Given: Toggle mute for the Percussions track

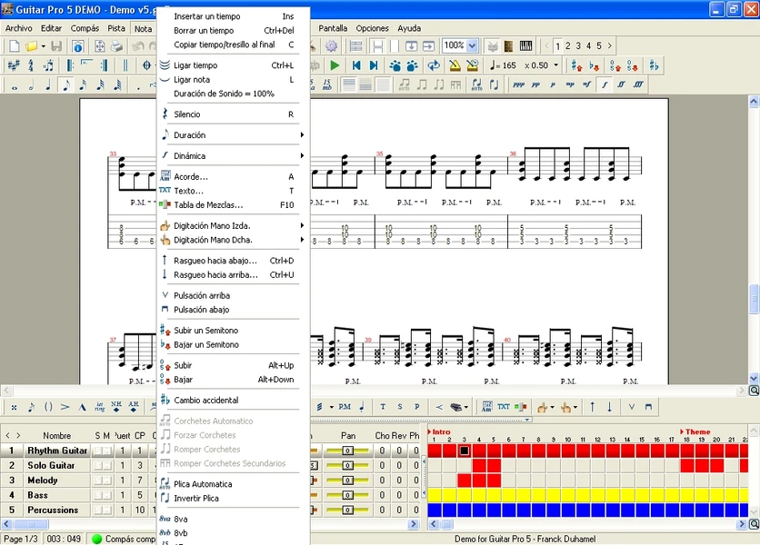Looking at the screenshot, I should click(x=107, y=510).
